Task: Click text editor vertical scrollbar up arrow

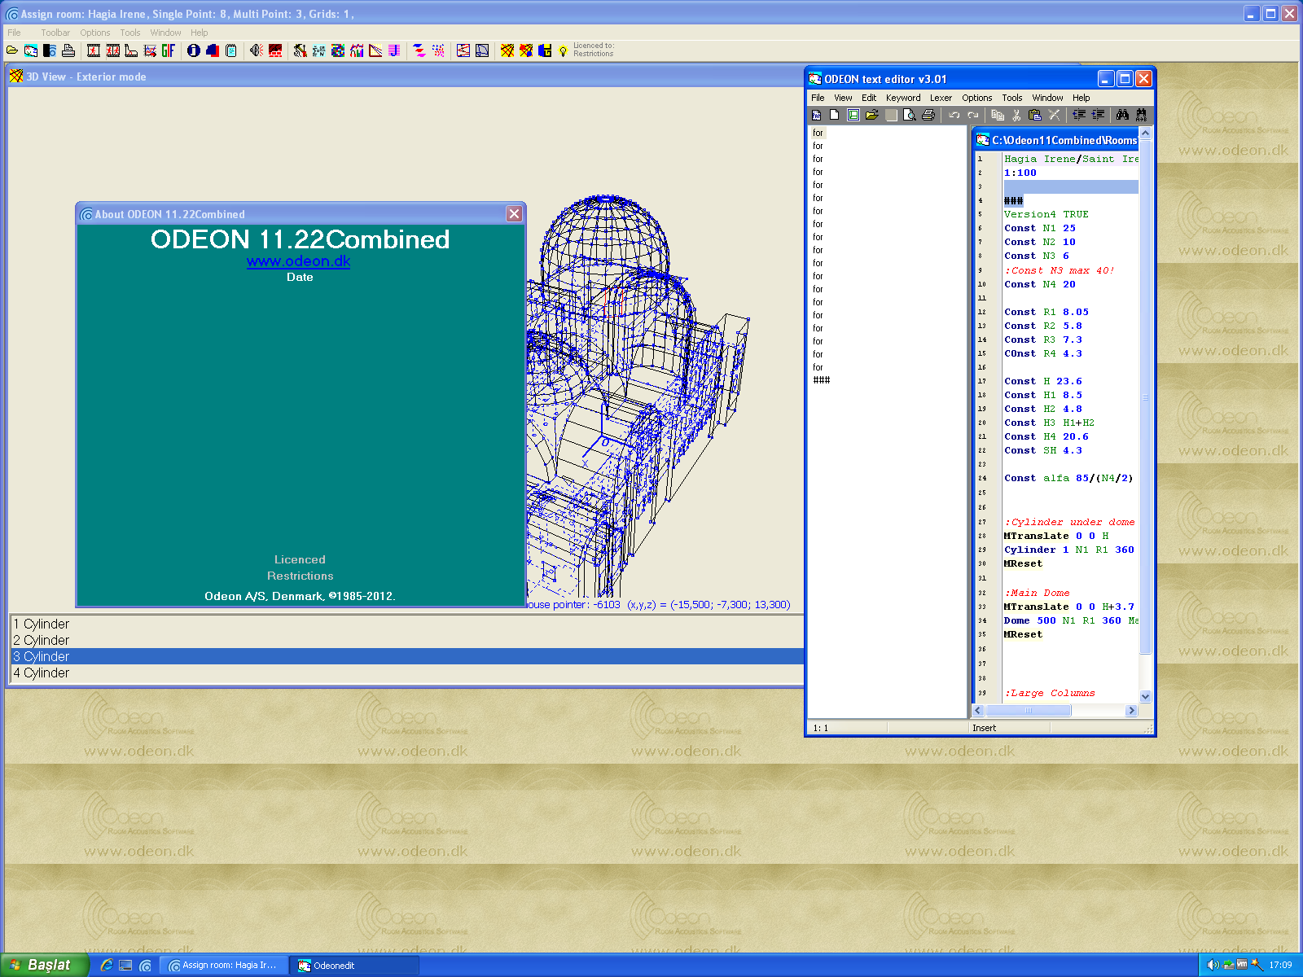Action: (x=1145, y=133)
